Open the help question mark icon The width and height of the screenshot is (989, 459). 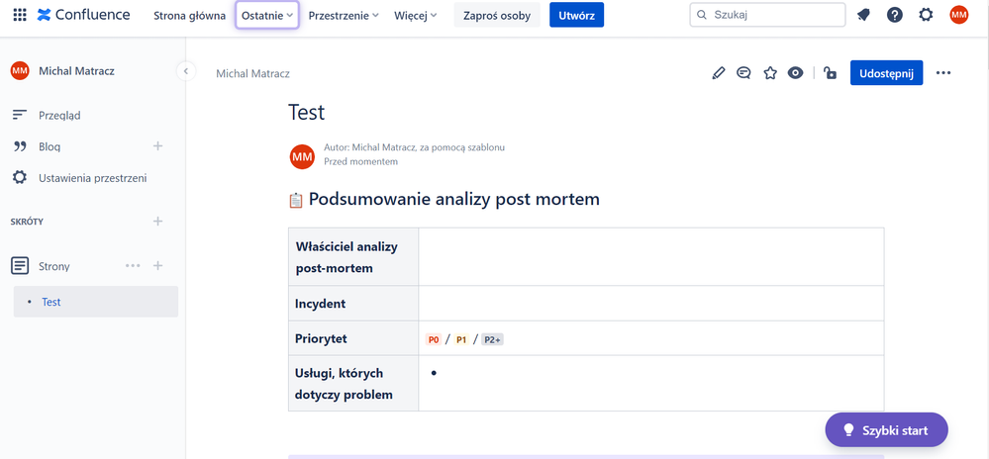895,15
